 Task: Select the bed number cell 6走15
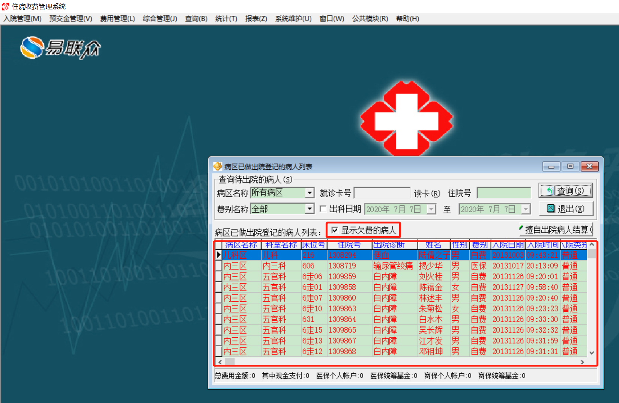314,330
